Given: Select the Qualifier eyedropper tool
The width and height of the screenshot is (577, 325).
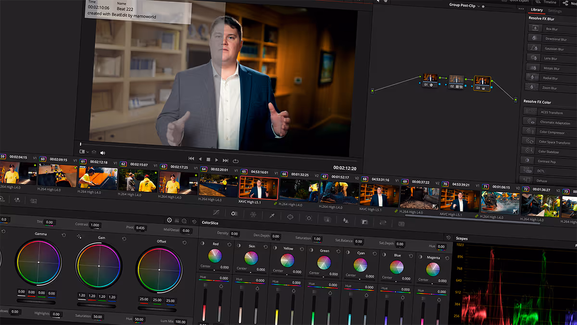Looking at the screenshot, I should tap(272, 219).
